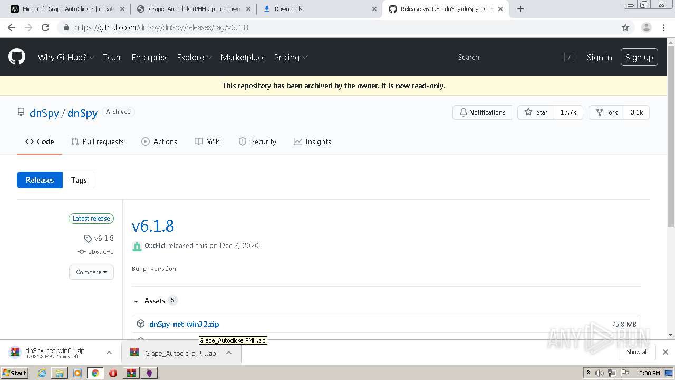Switch to the Minecraft Grape AutoClicker tab
675x380 pixels.
point(67,9)
